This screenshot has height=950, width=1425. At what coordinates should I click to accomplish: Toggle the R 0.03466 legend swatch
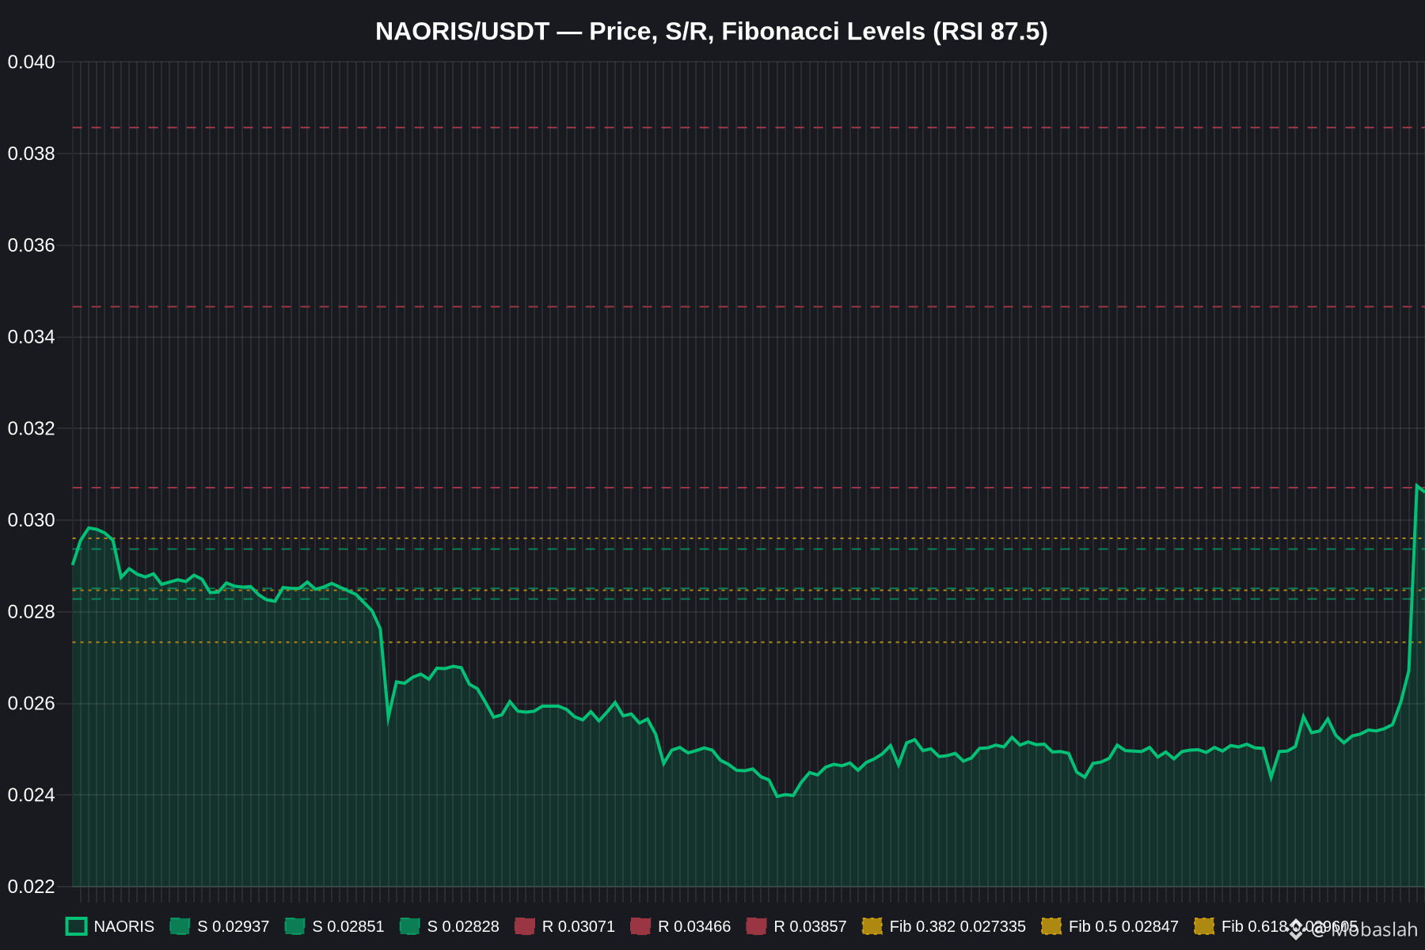point(640,926)
